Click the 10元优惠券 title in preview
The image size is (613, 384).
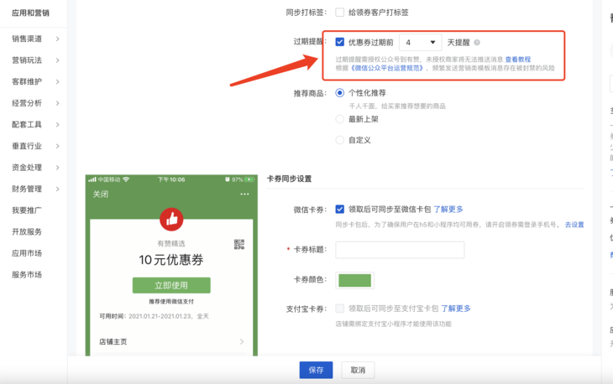tap(171, 260)
